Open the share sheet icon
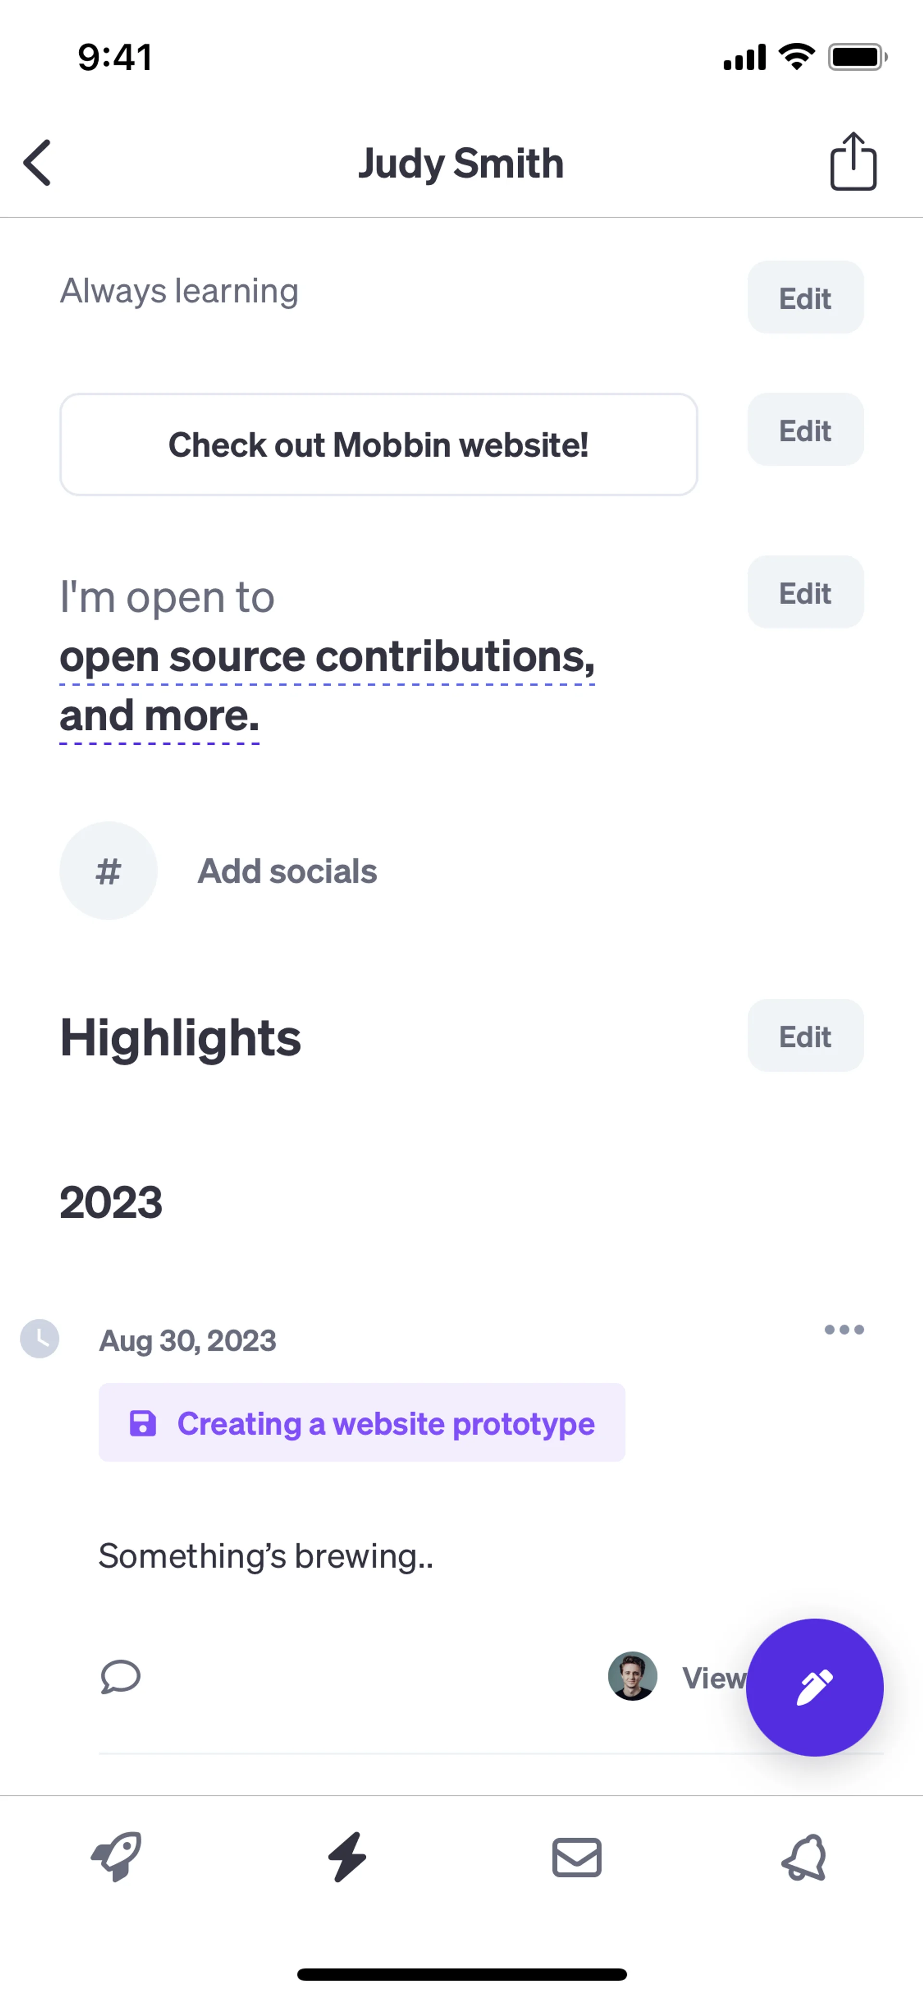The image size is (923, 2000). [x=852, y=162]
